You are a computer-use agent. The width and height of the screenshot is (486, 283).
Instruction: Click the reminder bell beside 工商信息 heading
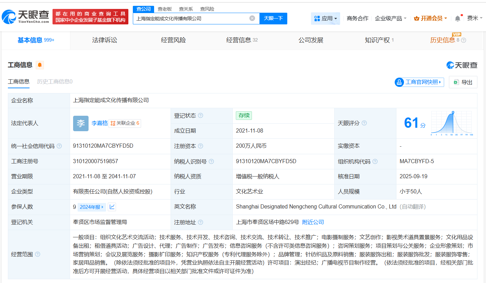39,65
